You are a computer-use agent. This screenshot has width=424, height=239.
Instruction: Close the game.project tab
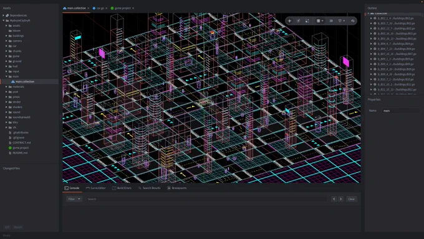pyautogui.click(x=133, y=8)
